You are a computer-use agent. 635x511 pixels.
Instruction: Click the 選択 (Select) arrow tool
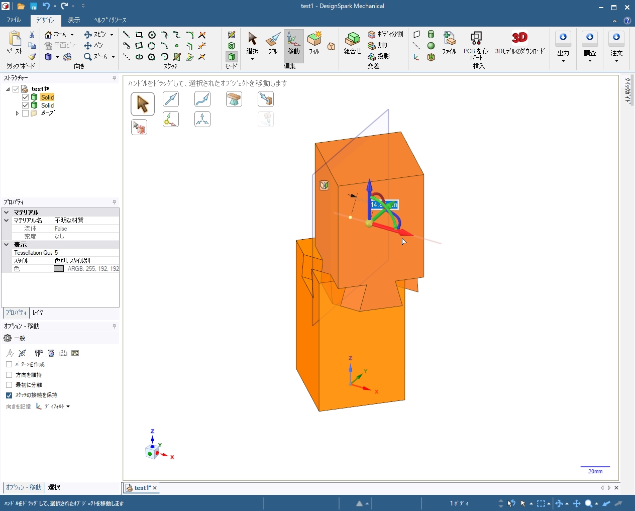pos(252,42)
